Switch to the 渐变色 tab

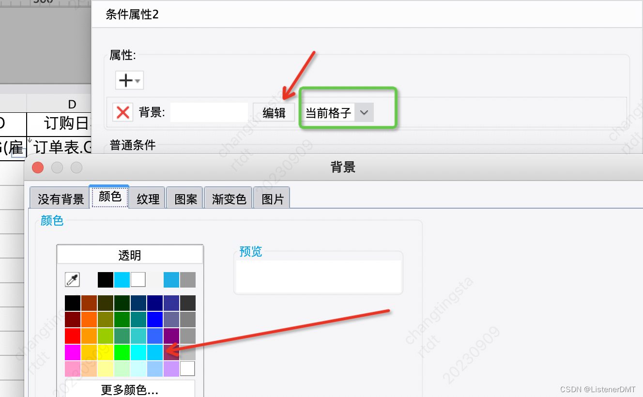click(x=228, y=198)
